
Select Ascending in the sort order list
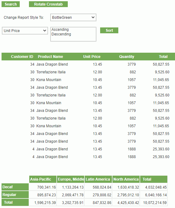click(x=60, y=30)
